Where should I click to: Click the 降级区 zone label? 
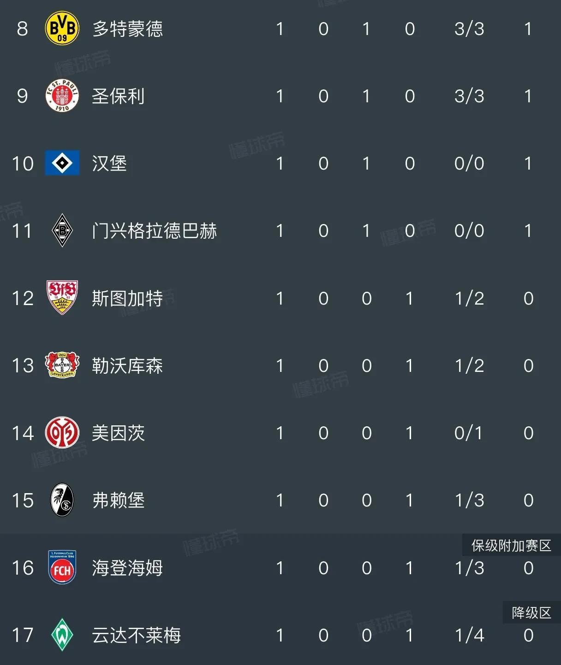[531, 613]
